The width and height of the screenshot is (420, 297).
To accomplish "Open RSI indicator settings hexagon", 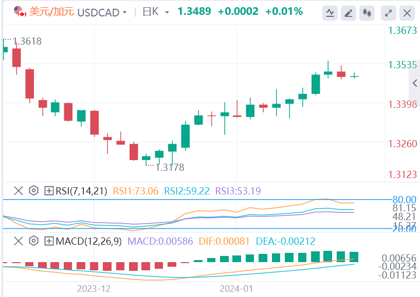I will pyautogui.click(x=33, y=191).
